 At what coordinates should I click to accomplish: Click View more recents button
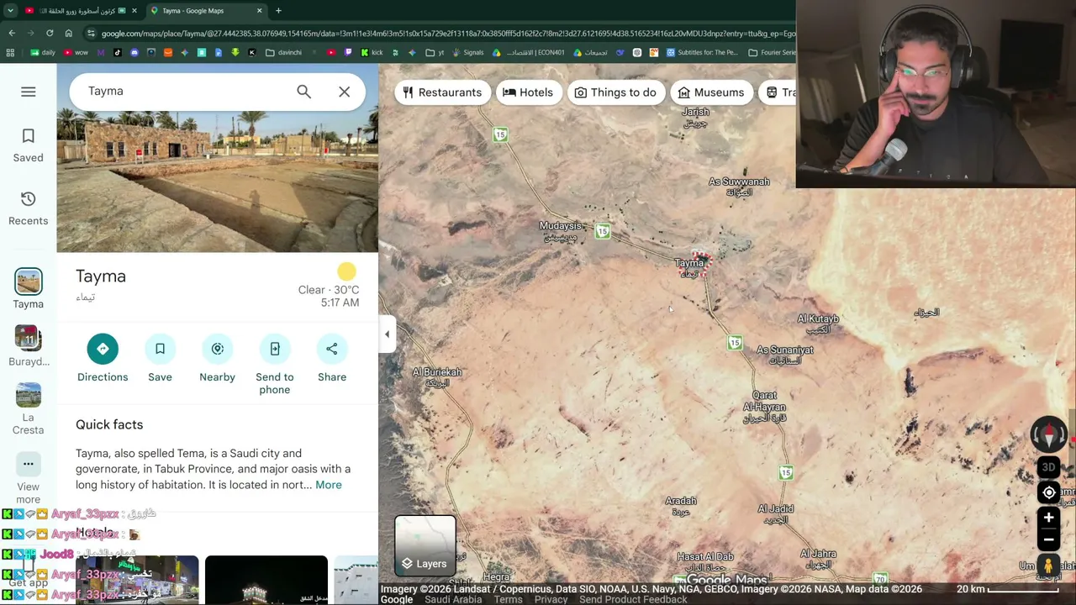[x=28, y=480]
